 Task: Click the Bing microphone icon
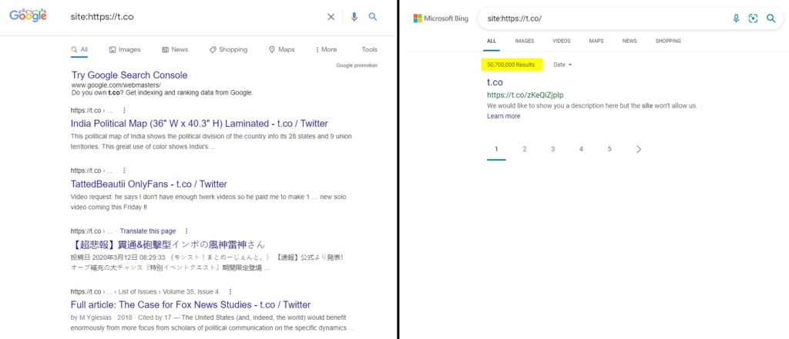pyautogui.click(x=736, y=18)
